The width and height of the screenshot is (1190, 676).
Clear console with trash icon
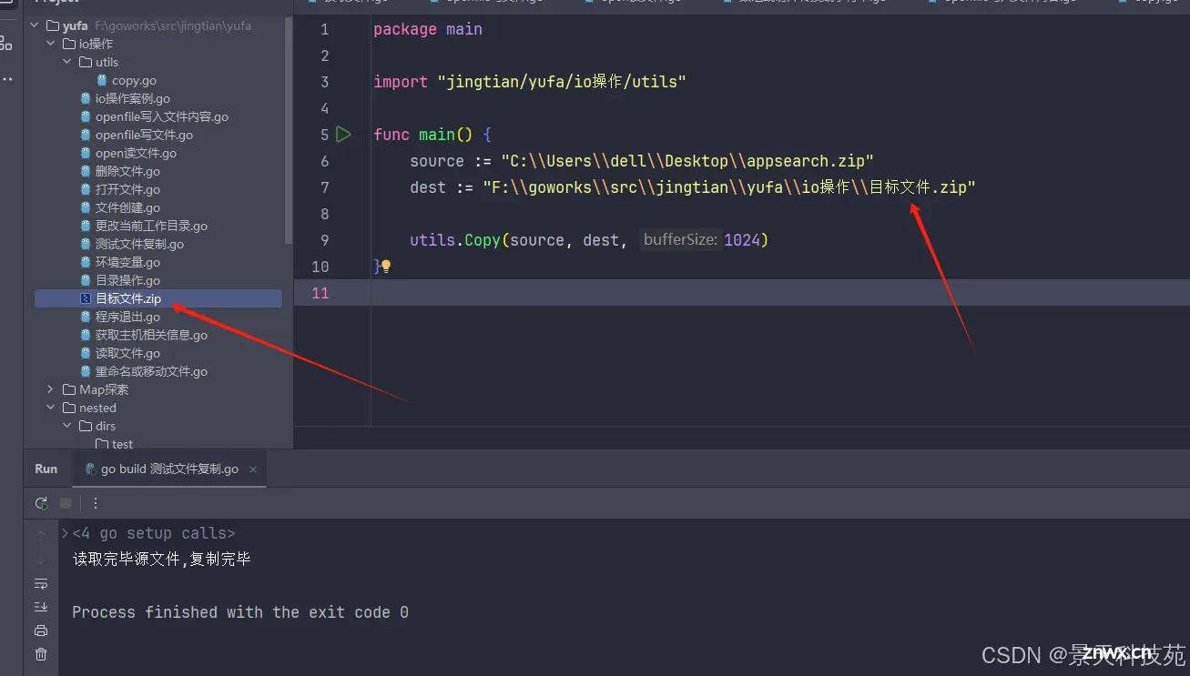pyautogui.click(x=41, y=654)
